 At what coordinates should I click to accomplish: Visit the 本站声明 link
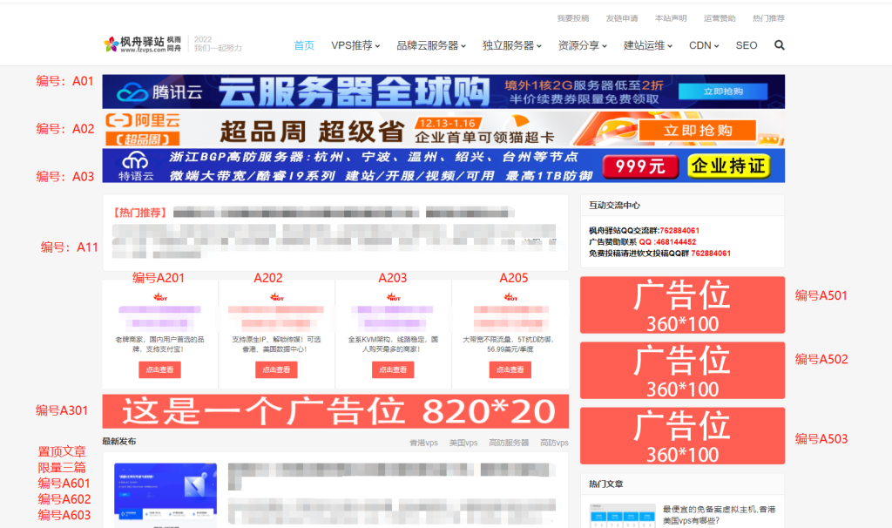pos(671,18)
